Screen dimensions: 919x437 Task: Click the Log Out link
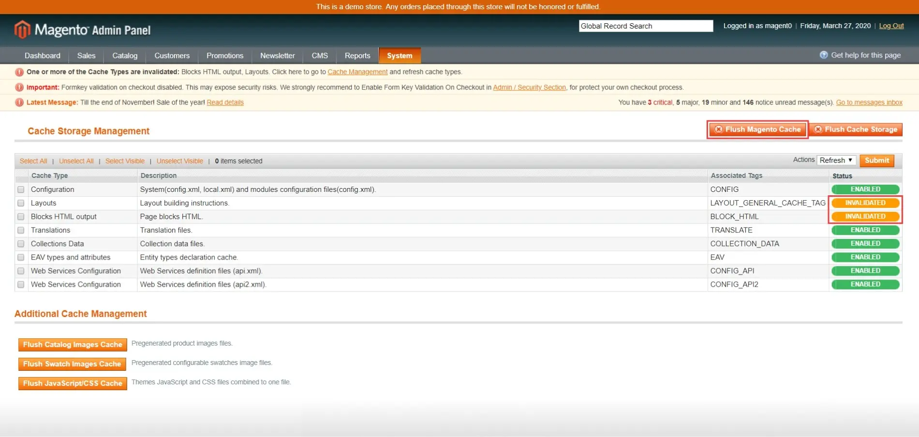pos(891,26)
